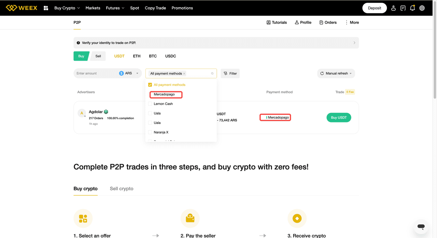Open the notifications bell icon
This screenshot has width=437, height=238.
(x=412, y=8)
